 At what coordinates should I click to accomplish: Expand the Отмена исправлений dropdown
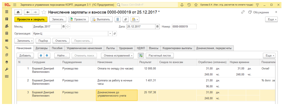tap(117, 55)
